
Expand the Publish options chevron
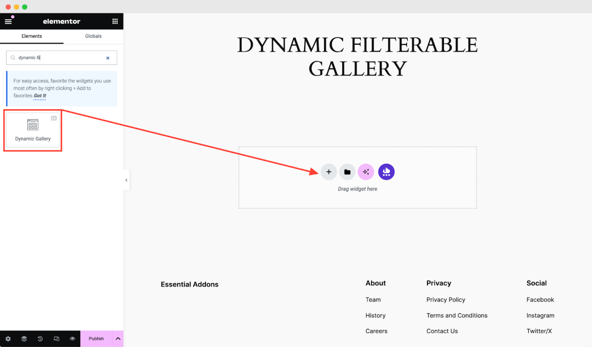coord(118,339)
